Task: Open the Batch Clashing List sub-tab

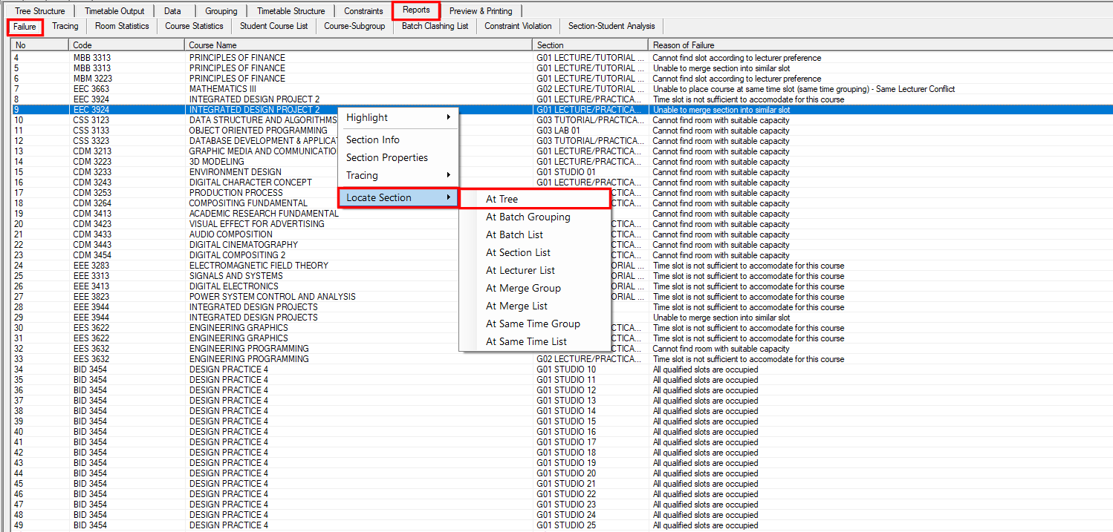Action: (435, 26)
